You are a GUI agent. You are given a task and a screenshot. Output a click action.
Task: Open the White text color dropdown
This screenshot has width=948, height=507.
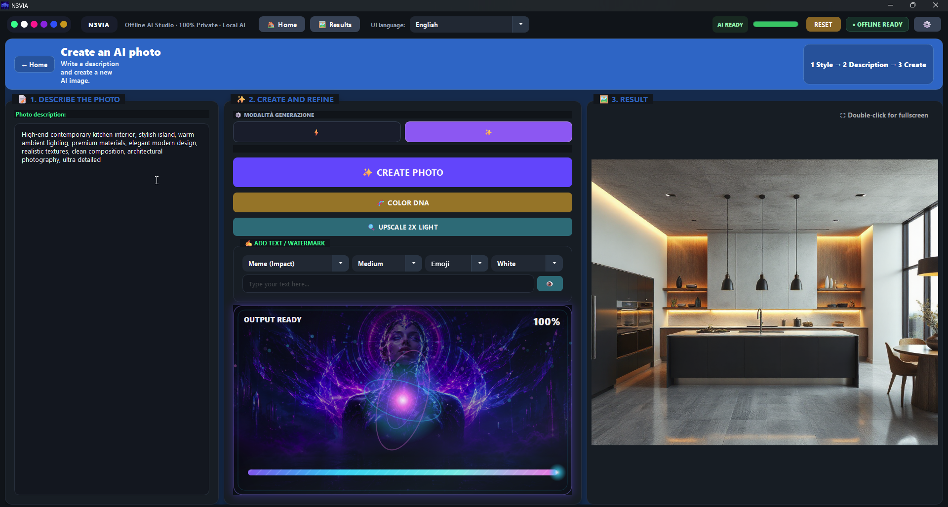click(527, 264)
